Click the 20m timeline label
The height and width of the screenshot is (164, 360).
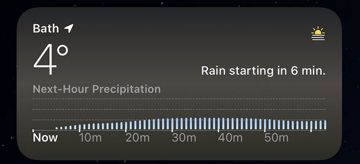click(138, 138)
